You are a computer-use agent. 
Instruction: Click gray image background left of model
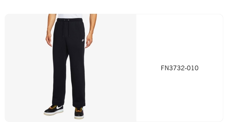25,68
